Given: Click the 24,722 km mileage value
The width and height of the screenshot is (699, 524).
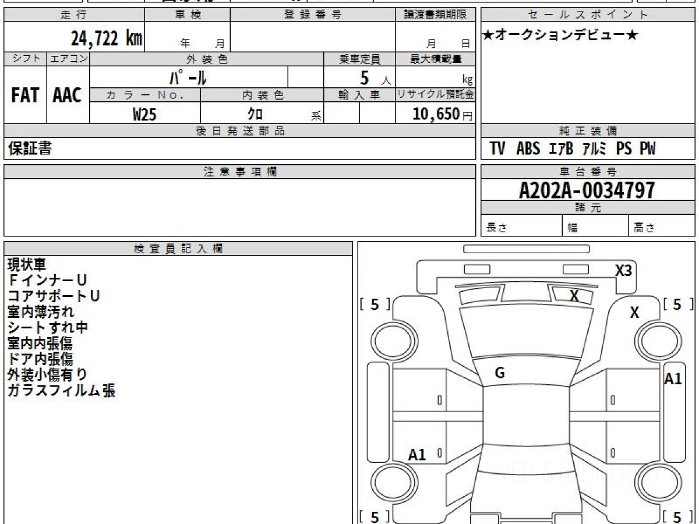Looking at the screenshot, I should (x=106, y=39).
